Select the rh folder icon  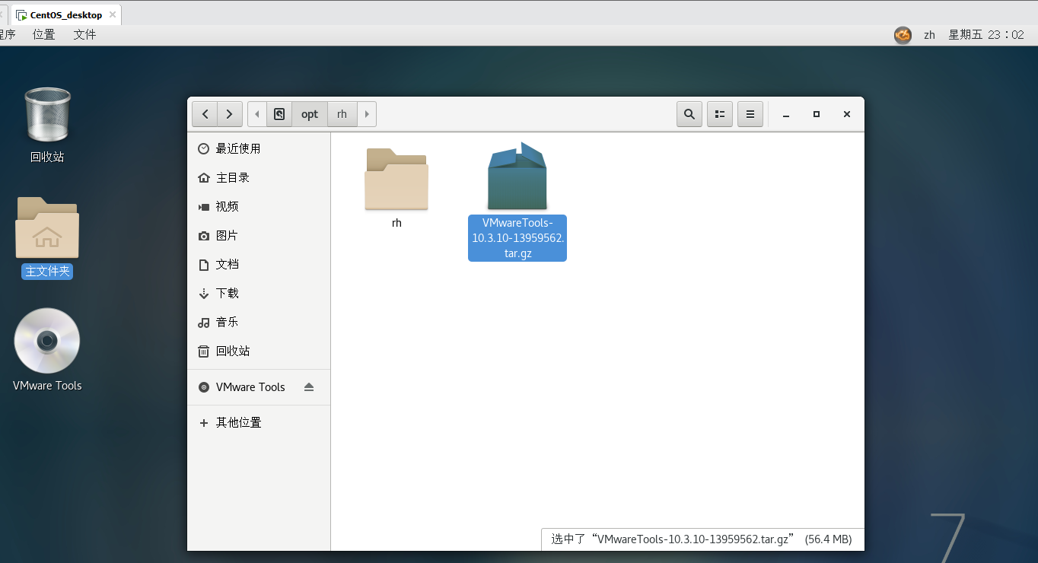396,179
